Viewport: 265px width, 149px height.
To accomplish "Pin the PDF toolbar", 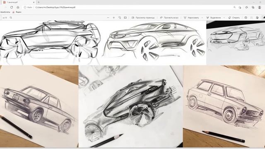I will (x=263, y=17).
